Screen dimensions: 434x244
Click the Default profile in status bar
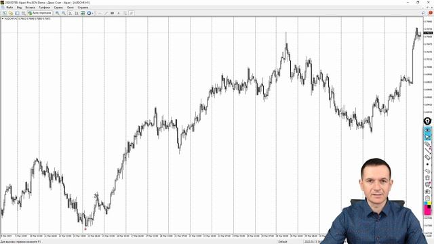283,242
